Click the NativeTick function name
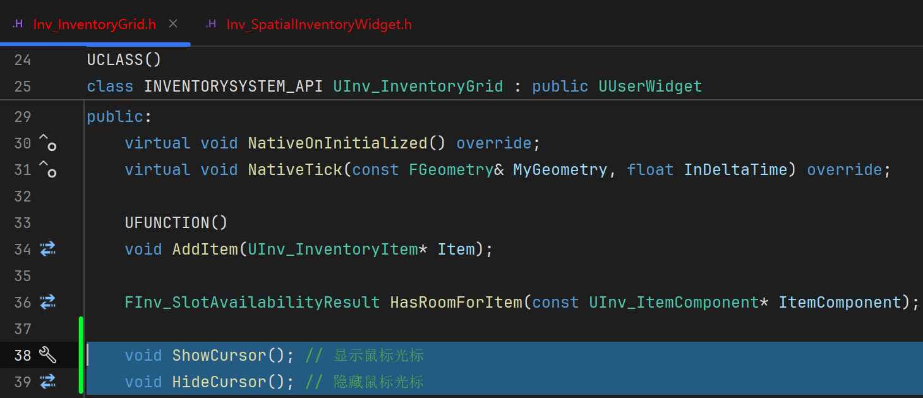923x398 pixels. point(295,169)
